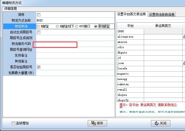Tick the 连续增加 checkbox
The image size is (185, 131).
coord(13,123)
